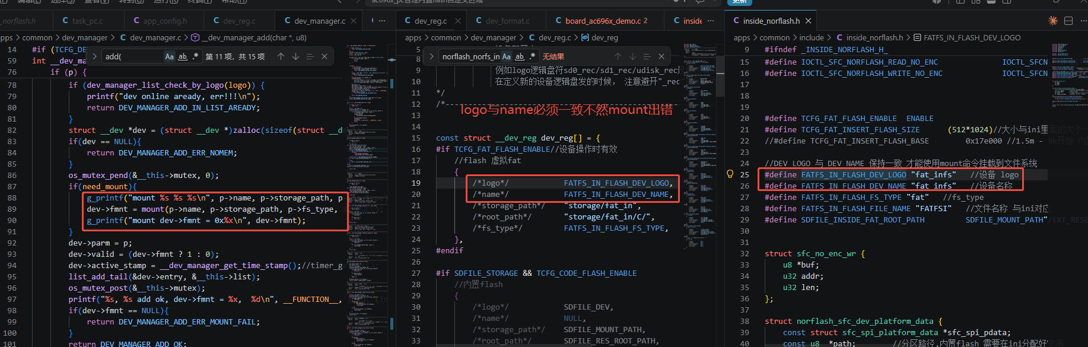Close the dev_manager.c tab

click(x=354, y=21)
